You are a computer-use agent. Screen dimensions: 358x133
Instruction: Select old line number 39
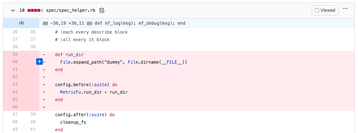[x=15, y=54]
